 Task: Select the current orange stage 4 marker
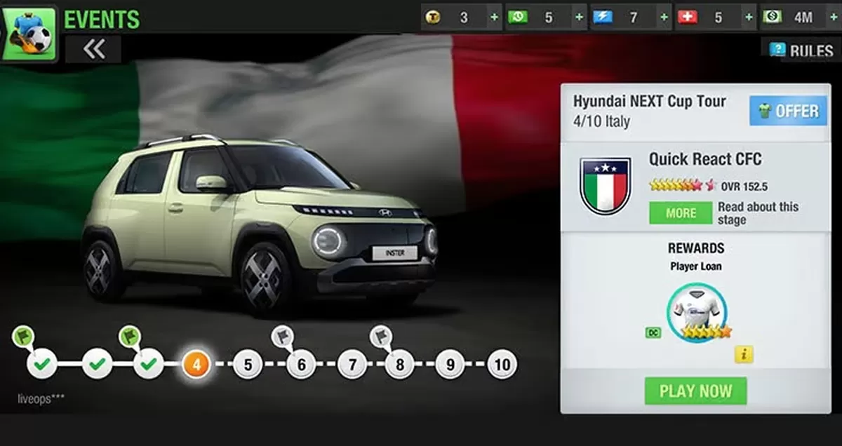[x=196, y=365]
